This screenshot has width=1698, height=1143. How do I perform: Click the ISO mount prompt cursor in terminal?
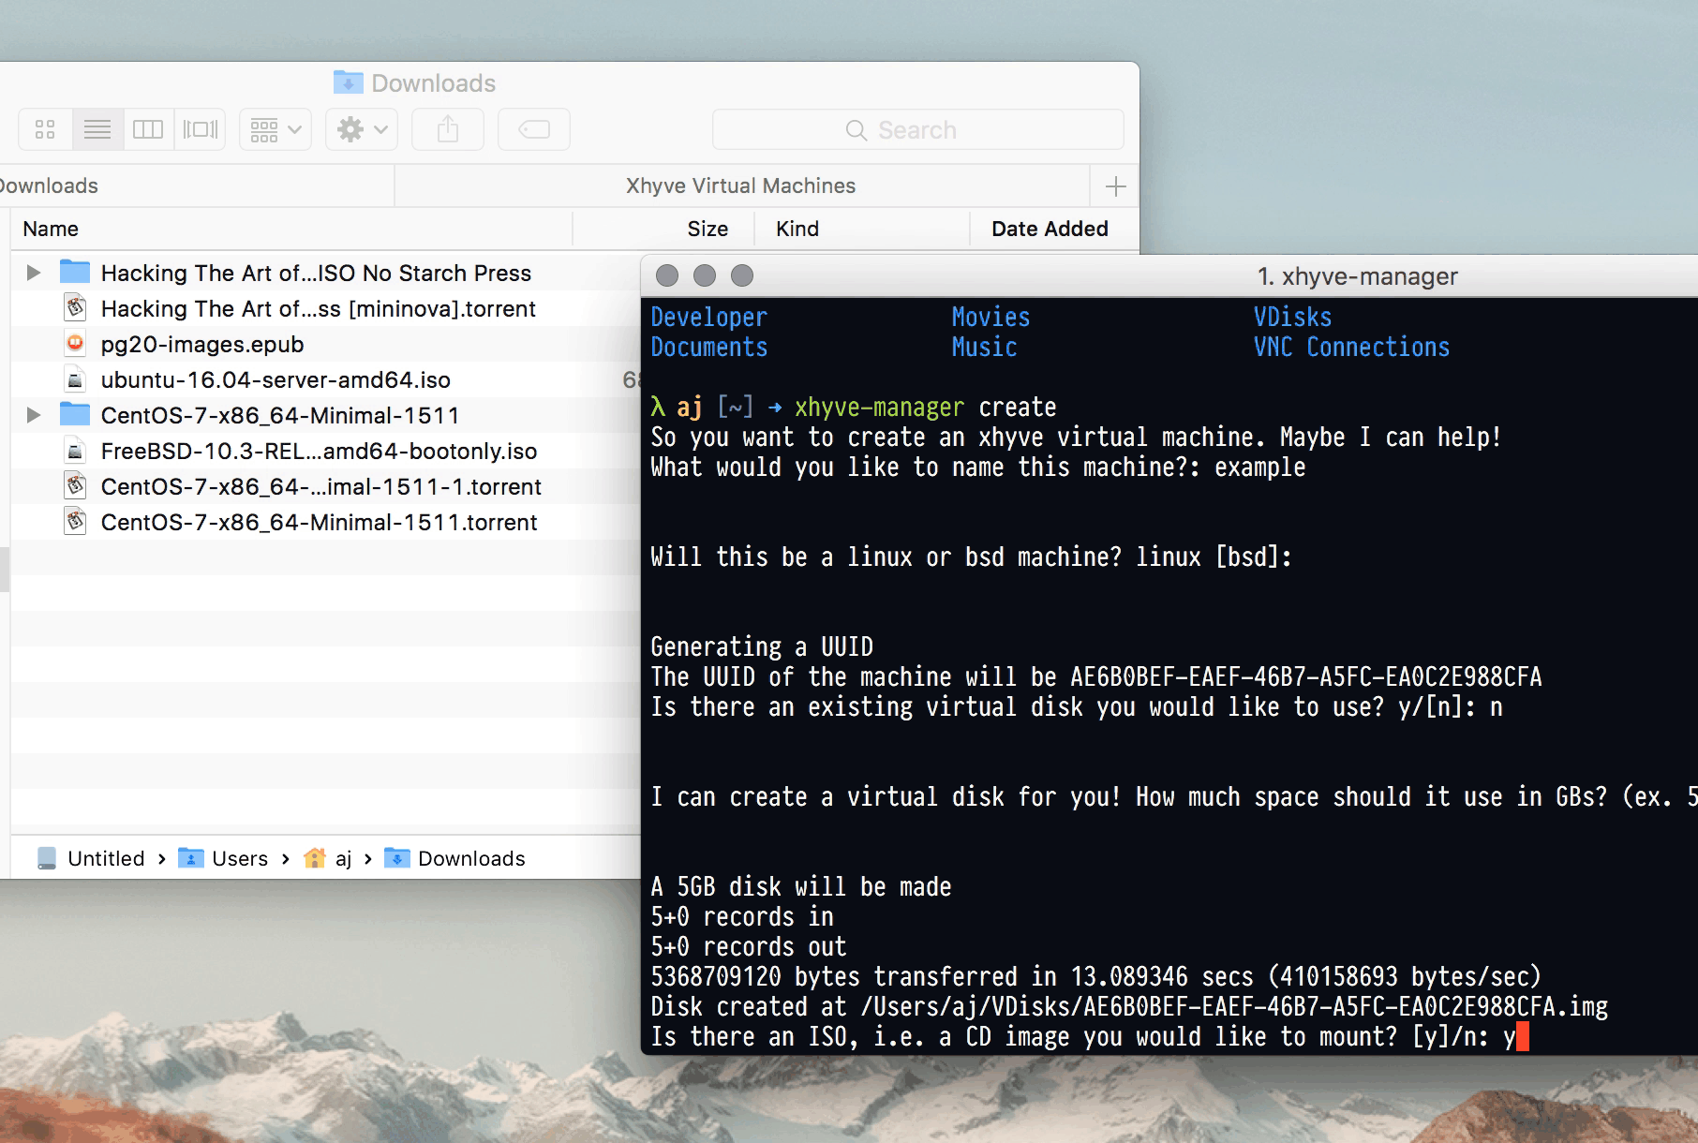pos(1523,1036)
